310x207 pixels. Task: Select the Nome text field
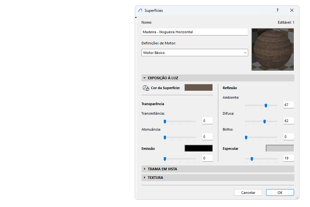pos(194,32)
